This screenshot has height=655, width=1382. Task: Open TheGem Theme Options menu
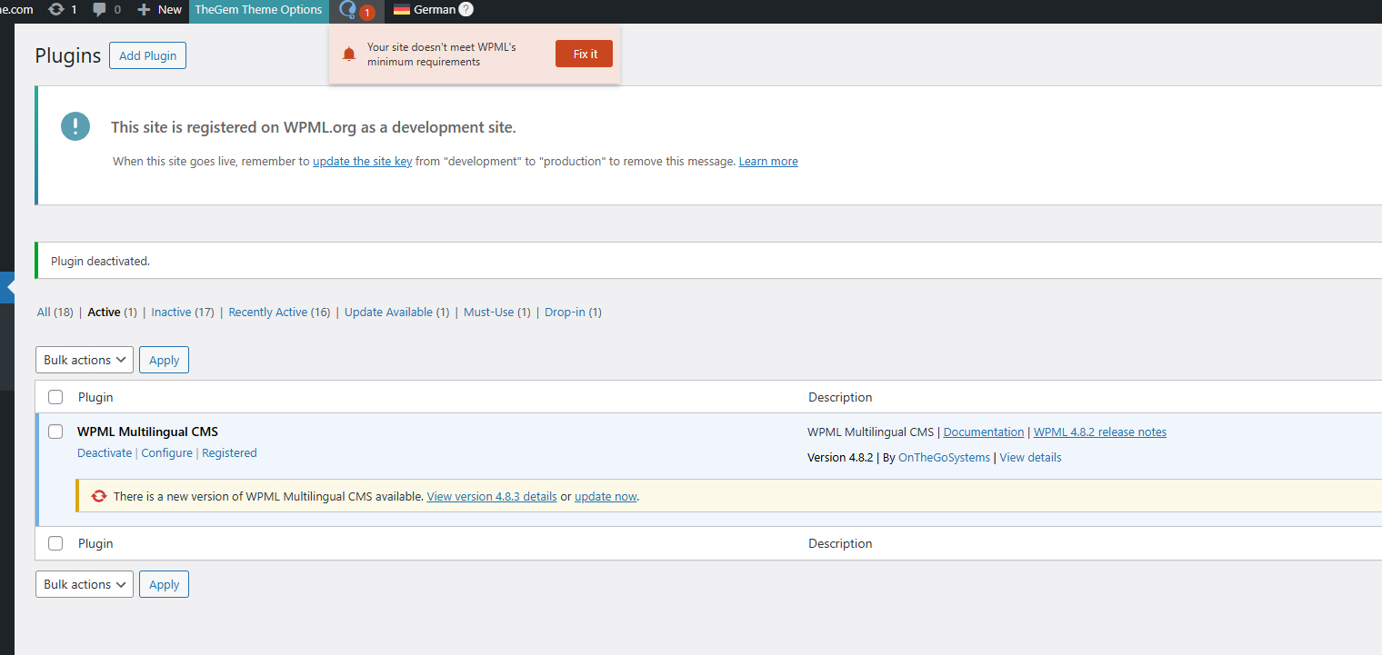[x=258, y=10]
